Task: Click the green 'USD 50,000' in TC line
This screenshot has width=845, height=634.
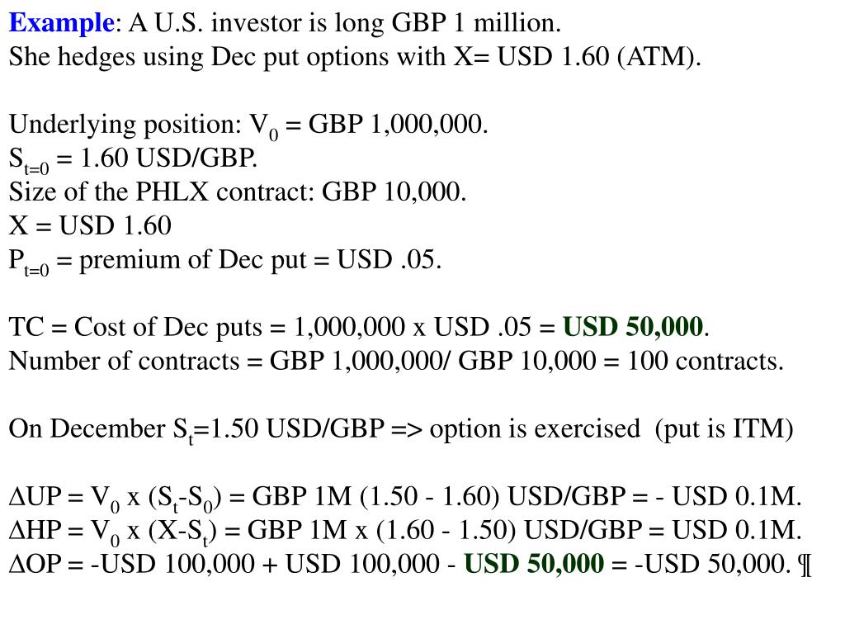Action: click(633, 327)
